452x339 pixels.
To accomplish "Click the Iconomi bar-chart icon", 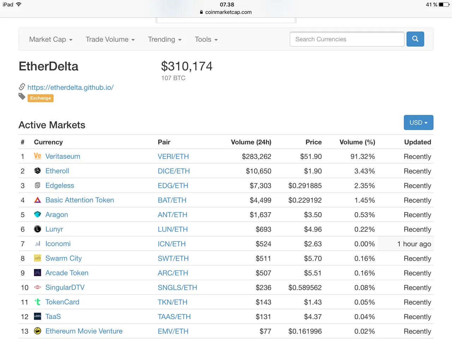I will point(37,244).
